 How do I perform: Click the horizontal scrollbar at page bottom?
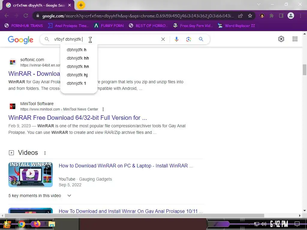click(x=134, y=216)
